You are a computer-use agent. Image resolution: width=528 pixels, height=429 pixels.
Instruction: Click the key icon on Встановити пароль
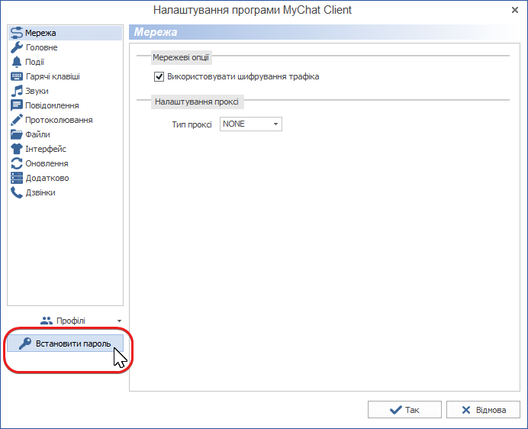(25, 344)
